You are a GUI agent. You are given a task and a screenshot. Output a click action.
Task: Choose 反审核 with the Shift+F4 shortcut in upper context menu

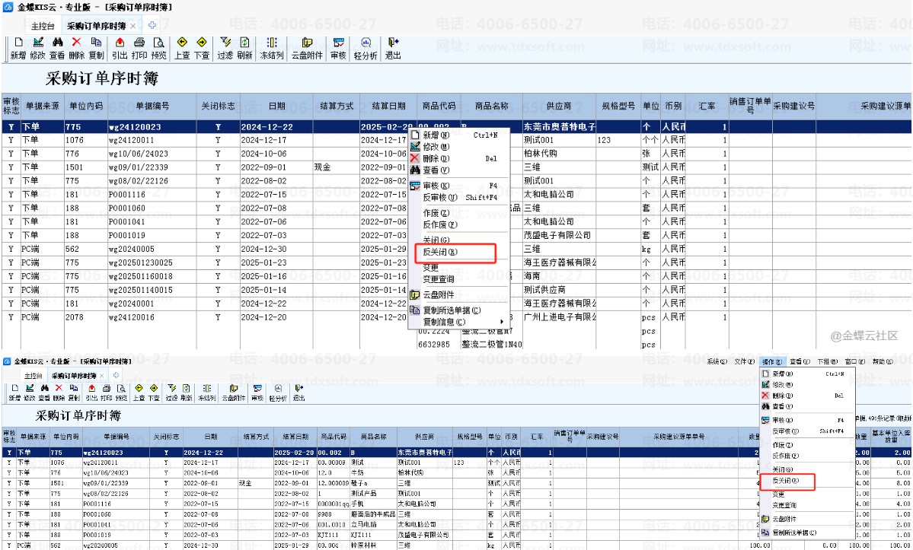click(458, 198)
